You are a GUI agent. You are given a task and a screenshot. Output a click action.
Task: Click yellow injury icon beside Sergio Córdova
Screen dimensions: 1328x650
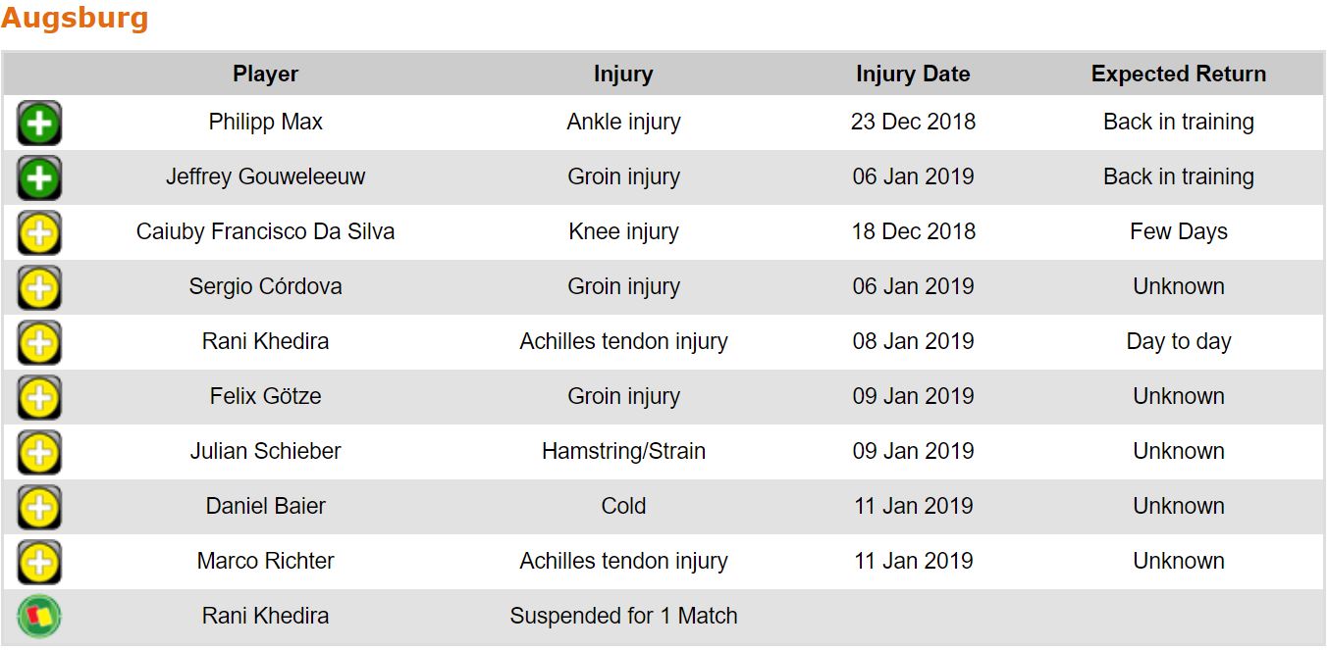(39, 288)
